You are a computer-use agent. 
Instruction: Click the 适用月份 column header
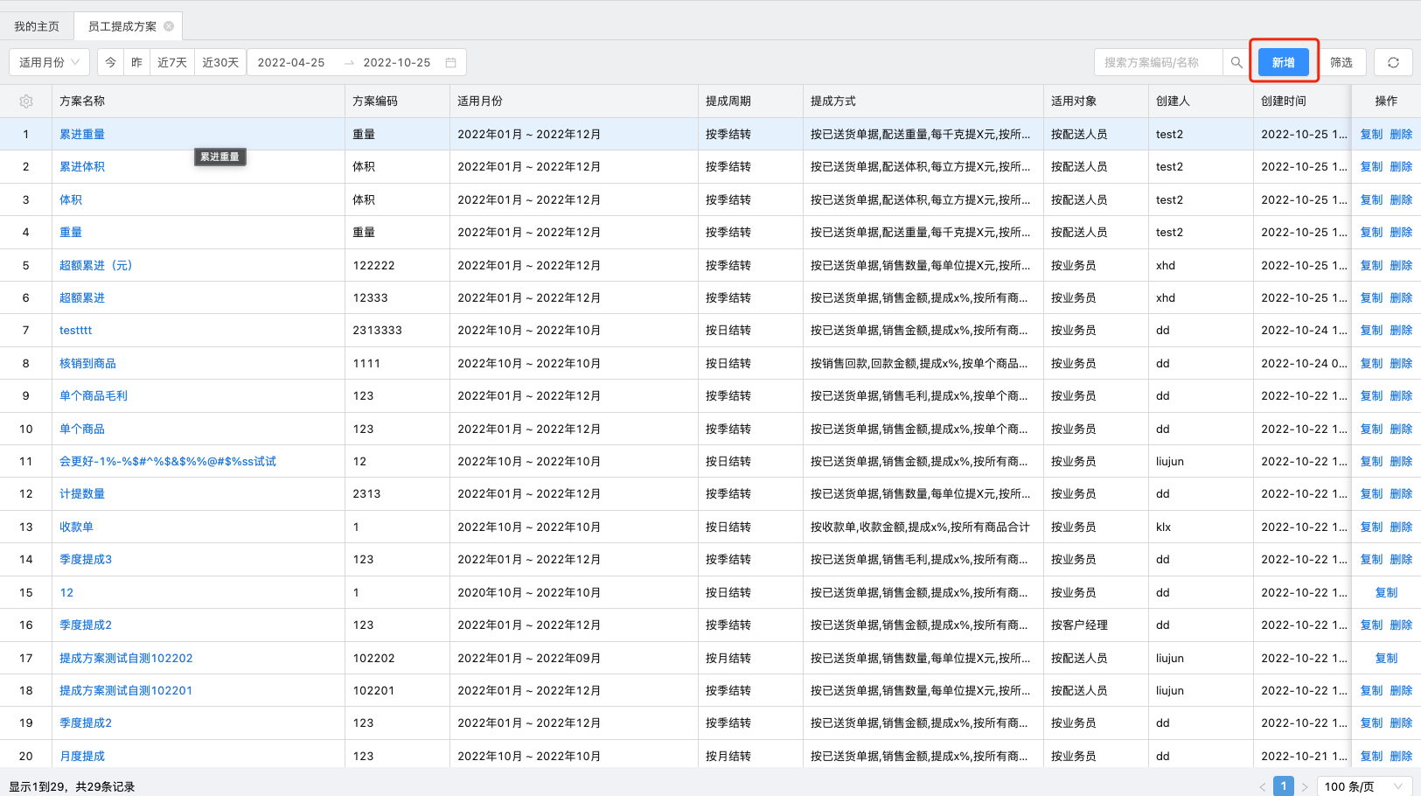[x=574, y=101]
